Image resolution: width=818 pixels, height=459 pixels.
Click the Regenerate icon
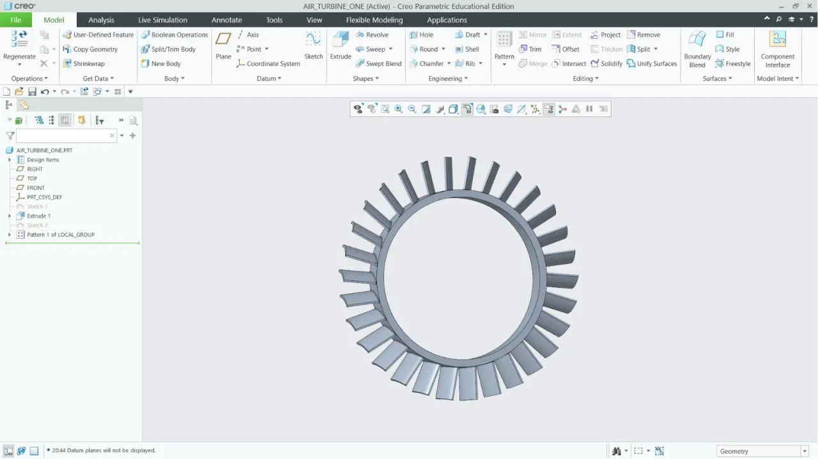19,38
